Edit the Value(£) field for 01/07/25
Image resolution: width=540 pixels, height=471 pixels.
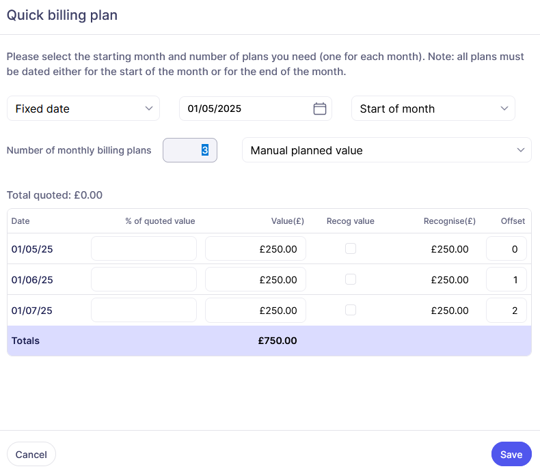256,310
